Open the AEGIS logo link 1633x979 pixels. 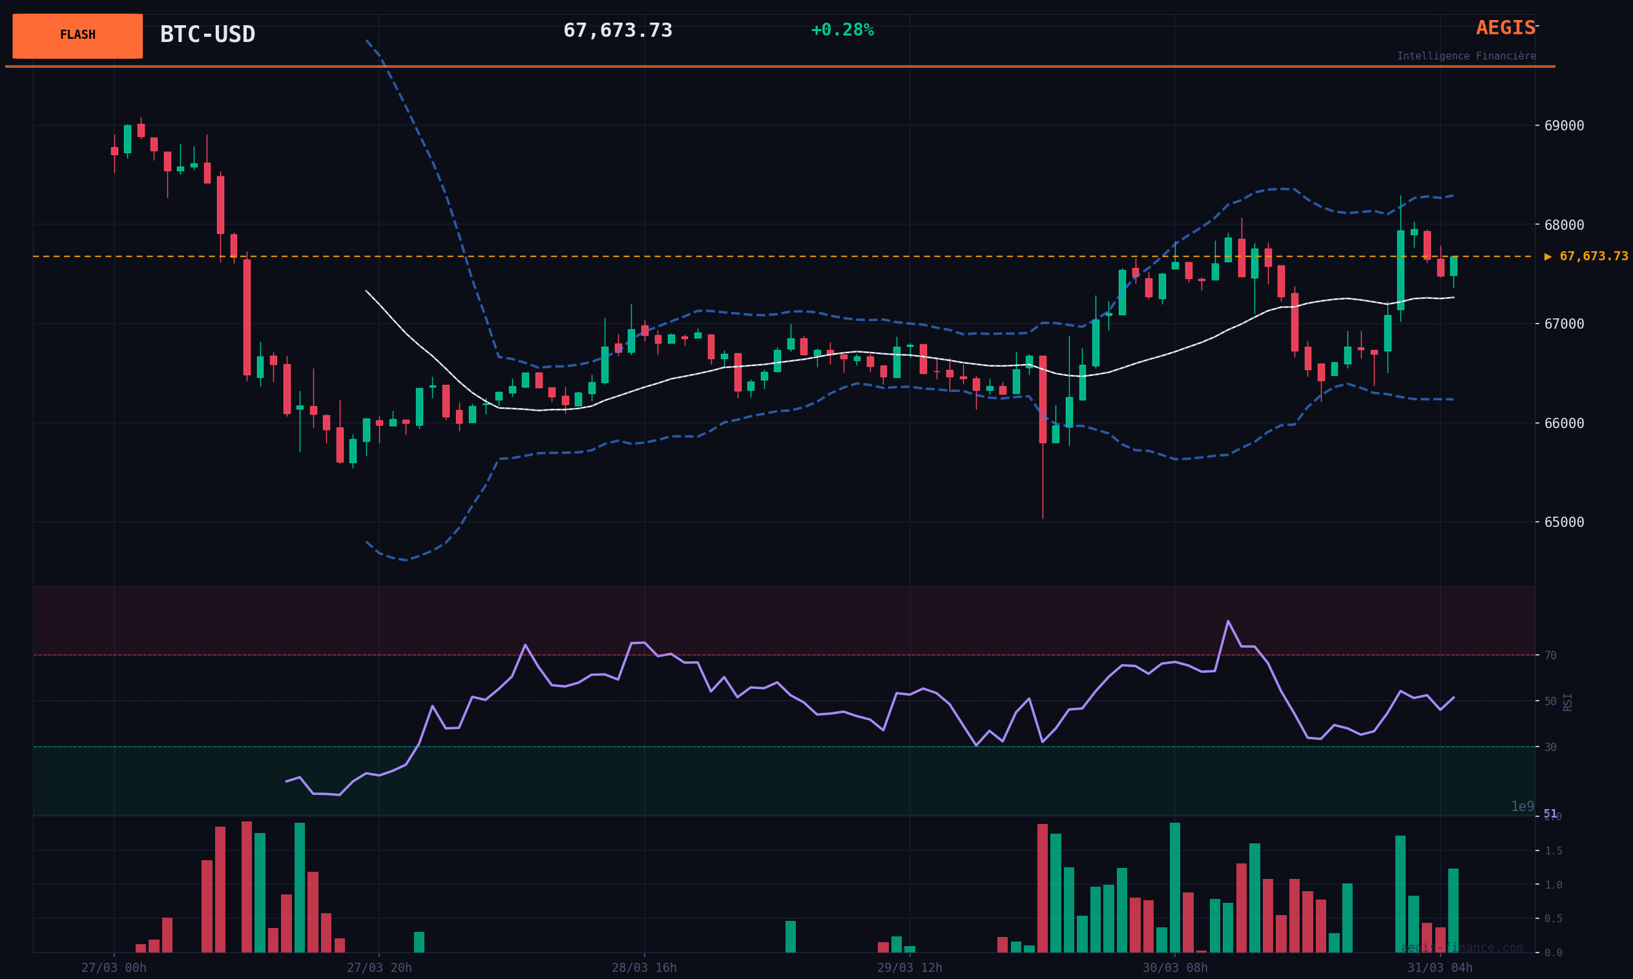point(1505,28)
